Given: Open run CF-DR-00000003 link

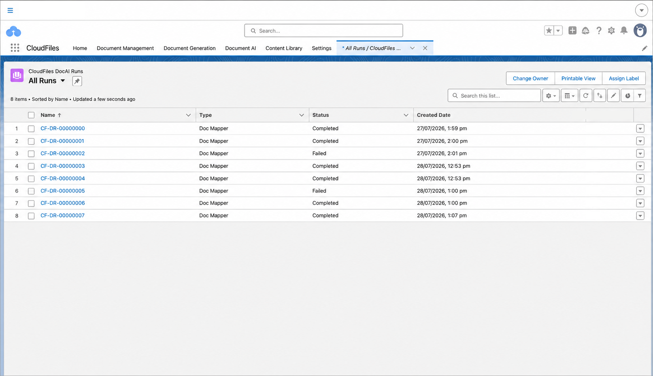Looking at the screenshot, I should point(62,166).
